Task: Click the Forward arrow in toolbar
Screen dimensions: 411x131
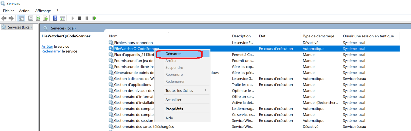Action: 11,18
